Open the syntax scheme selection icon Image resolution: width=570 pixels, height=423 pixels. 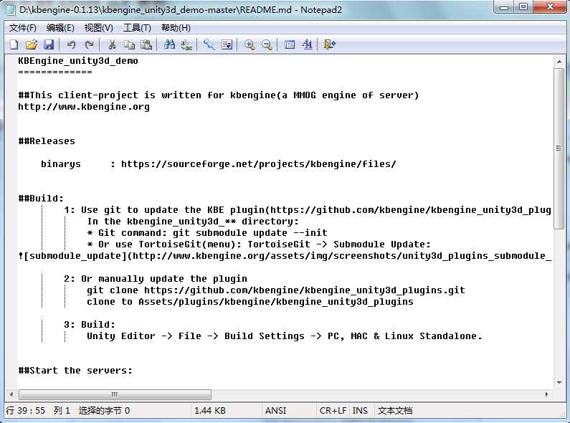pyautogui.click(x=290, y=44)
